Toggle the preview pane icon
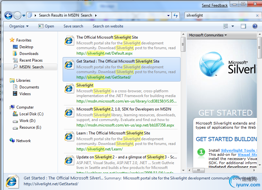 pyautogui.click(x=243, y=26)
